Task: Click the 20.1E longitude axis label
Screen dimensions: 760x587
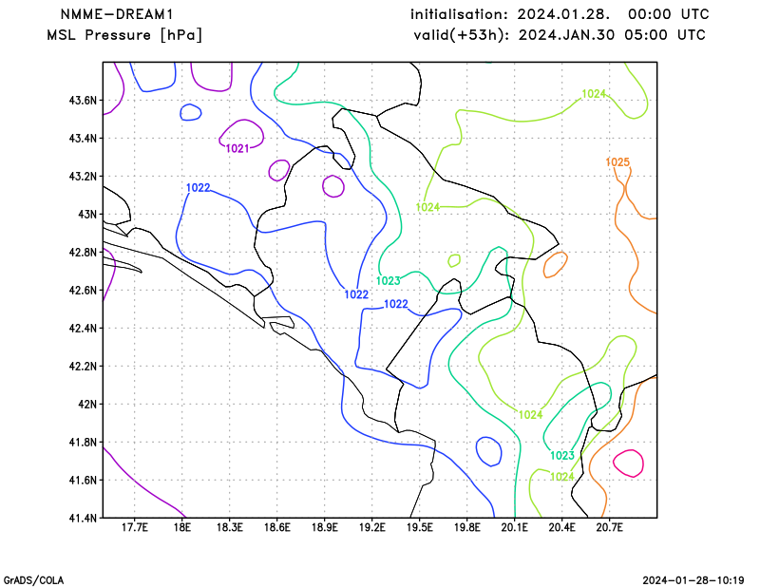Action: point(514,527)
